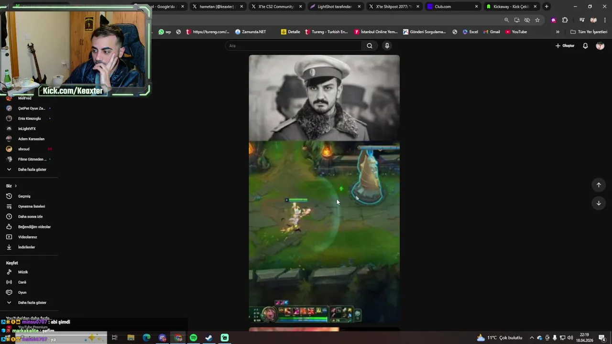Image resolution: width=612 pixels, height=344 pixels.
Task: Switch to X'te Shitpost 2077 tab
Action: 393,7
